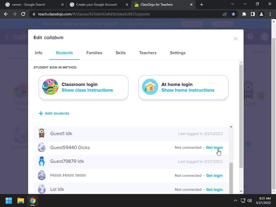The image size is (276, 207).
Task: Click the taskbar volume icon
Action: coord(250,201)
